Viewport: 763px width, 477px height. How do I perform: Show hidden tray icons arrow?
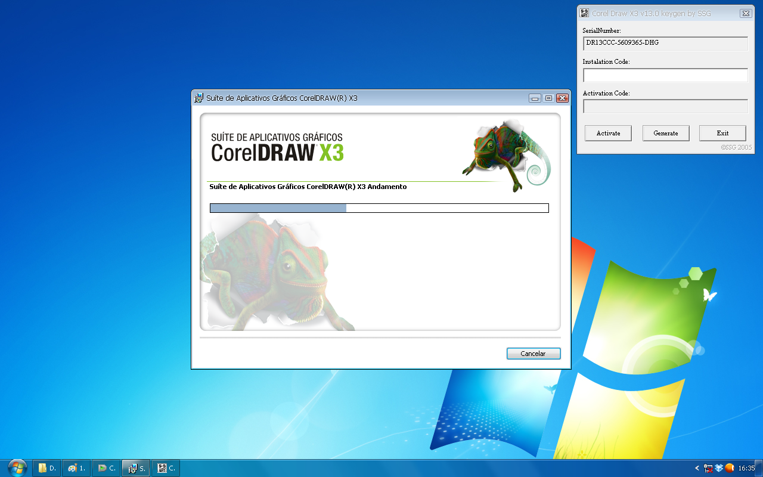697,468
